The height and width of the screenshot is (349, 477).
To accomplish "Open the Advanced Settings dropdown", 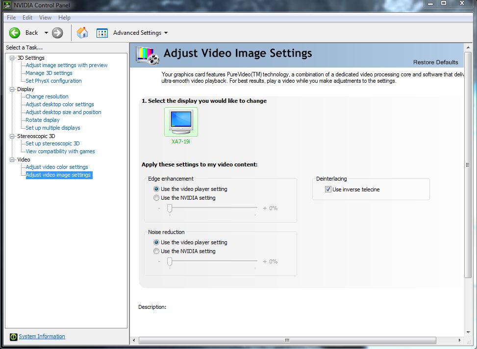I will (x=165, y=33).
